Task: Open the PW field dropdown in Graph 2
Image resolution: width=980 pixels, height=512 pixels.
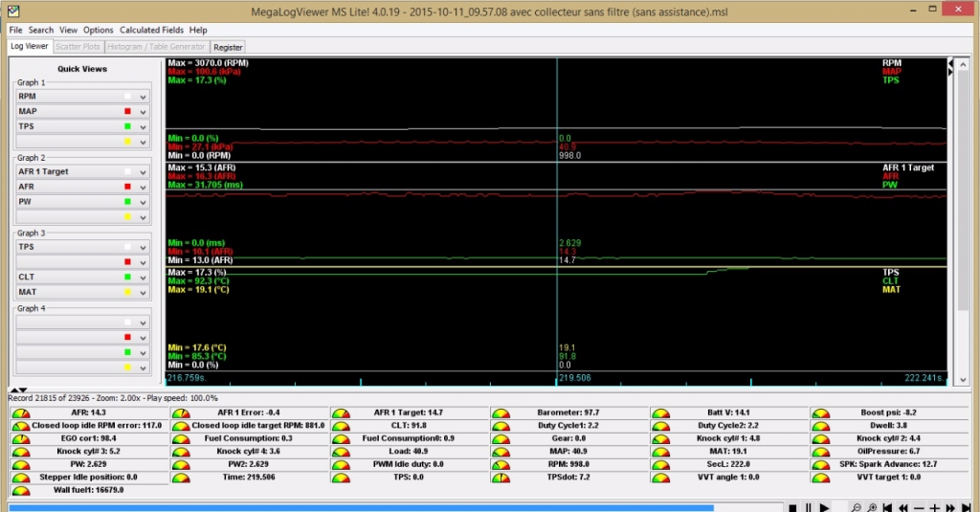Action: 144,202
